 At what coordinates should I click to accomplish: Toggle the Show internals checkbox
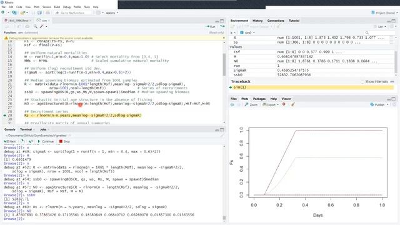coord(362,82)
